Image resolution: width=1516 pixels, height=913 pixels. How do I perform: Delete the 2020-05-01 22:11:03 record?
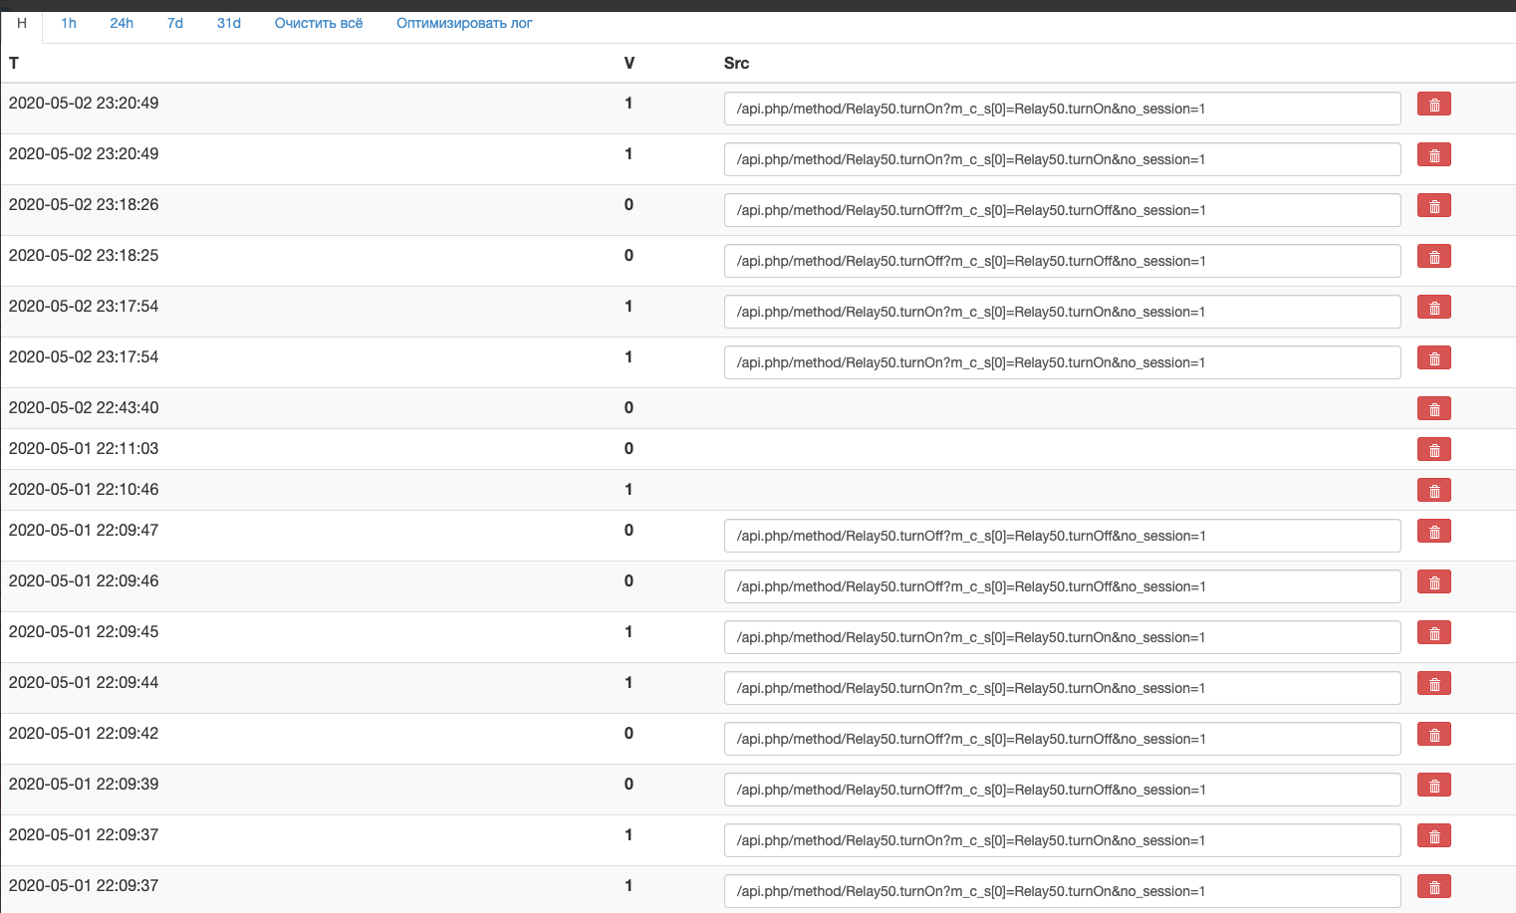coord(1433,450)
